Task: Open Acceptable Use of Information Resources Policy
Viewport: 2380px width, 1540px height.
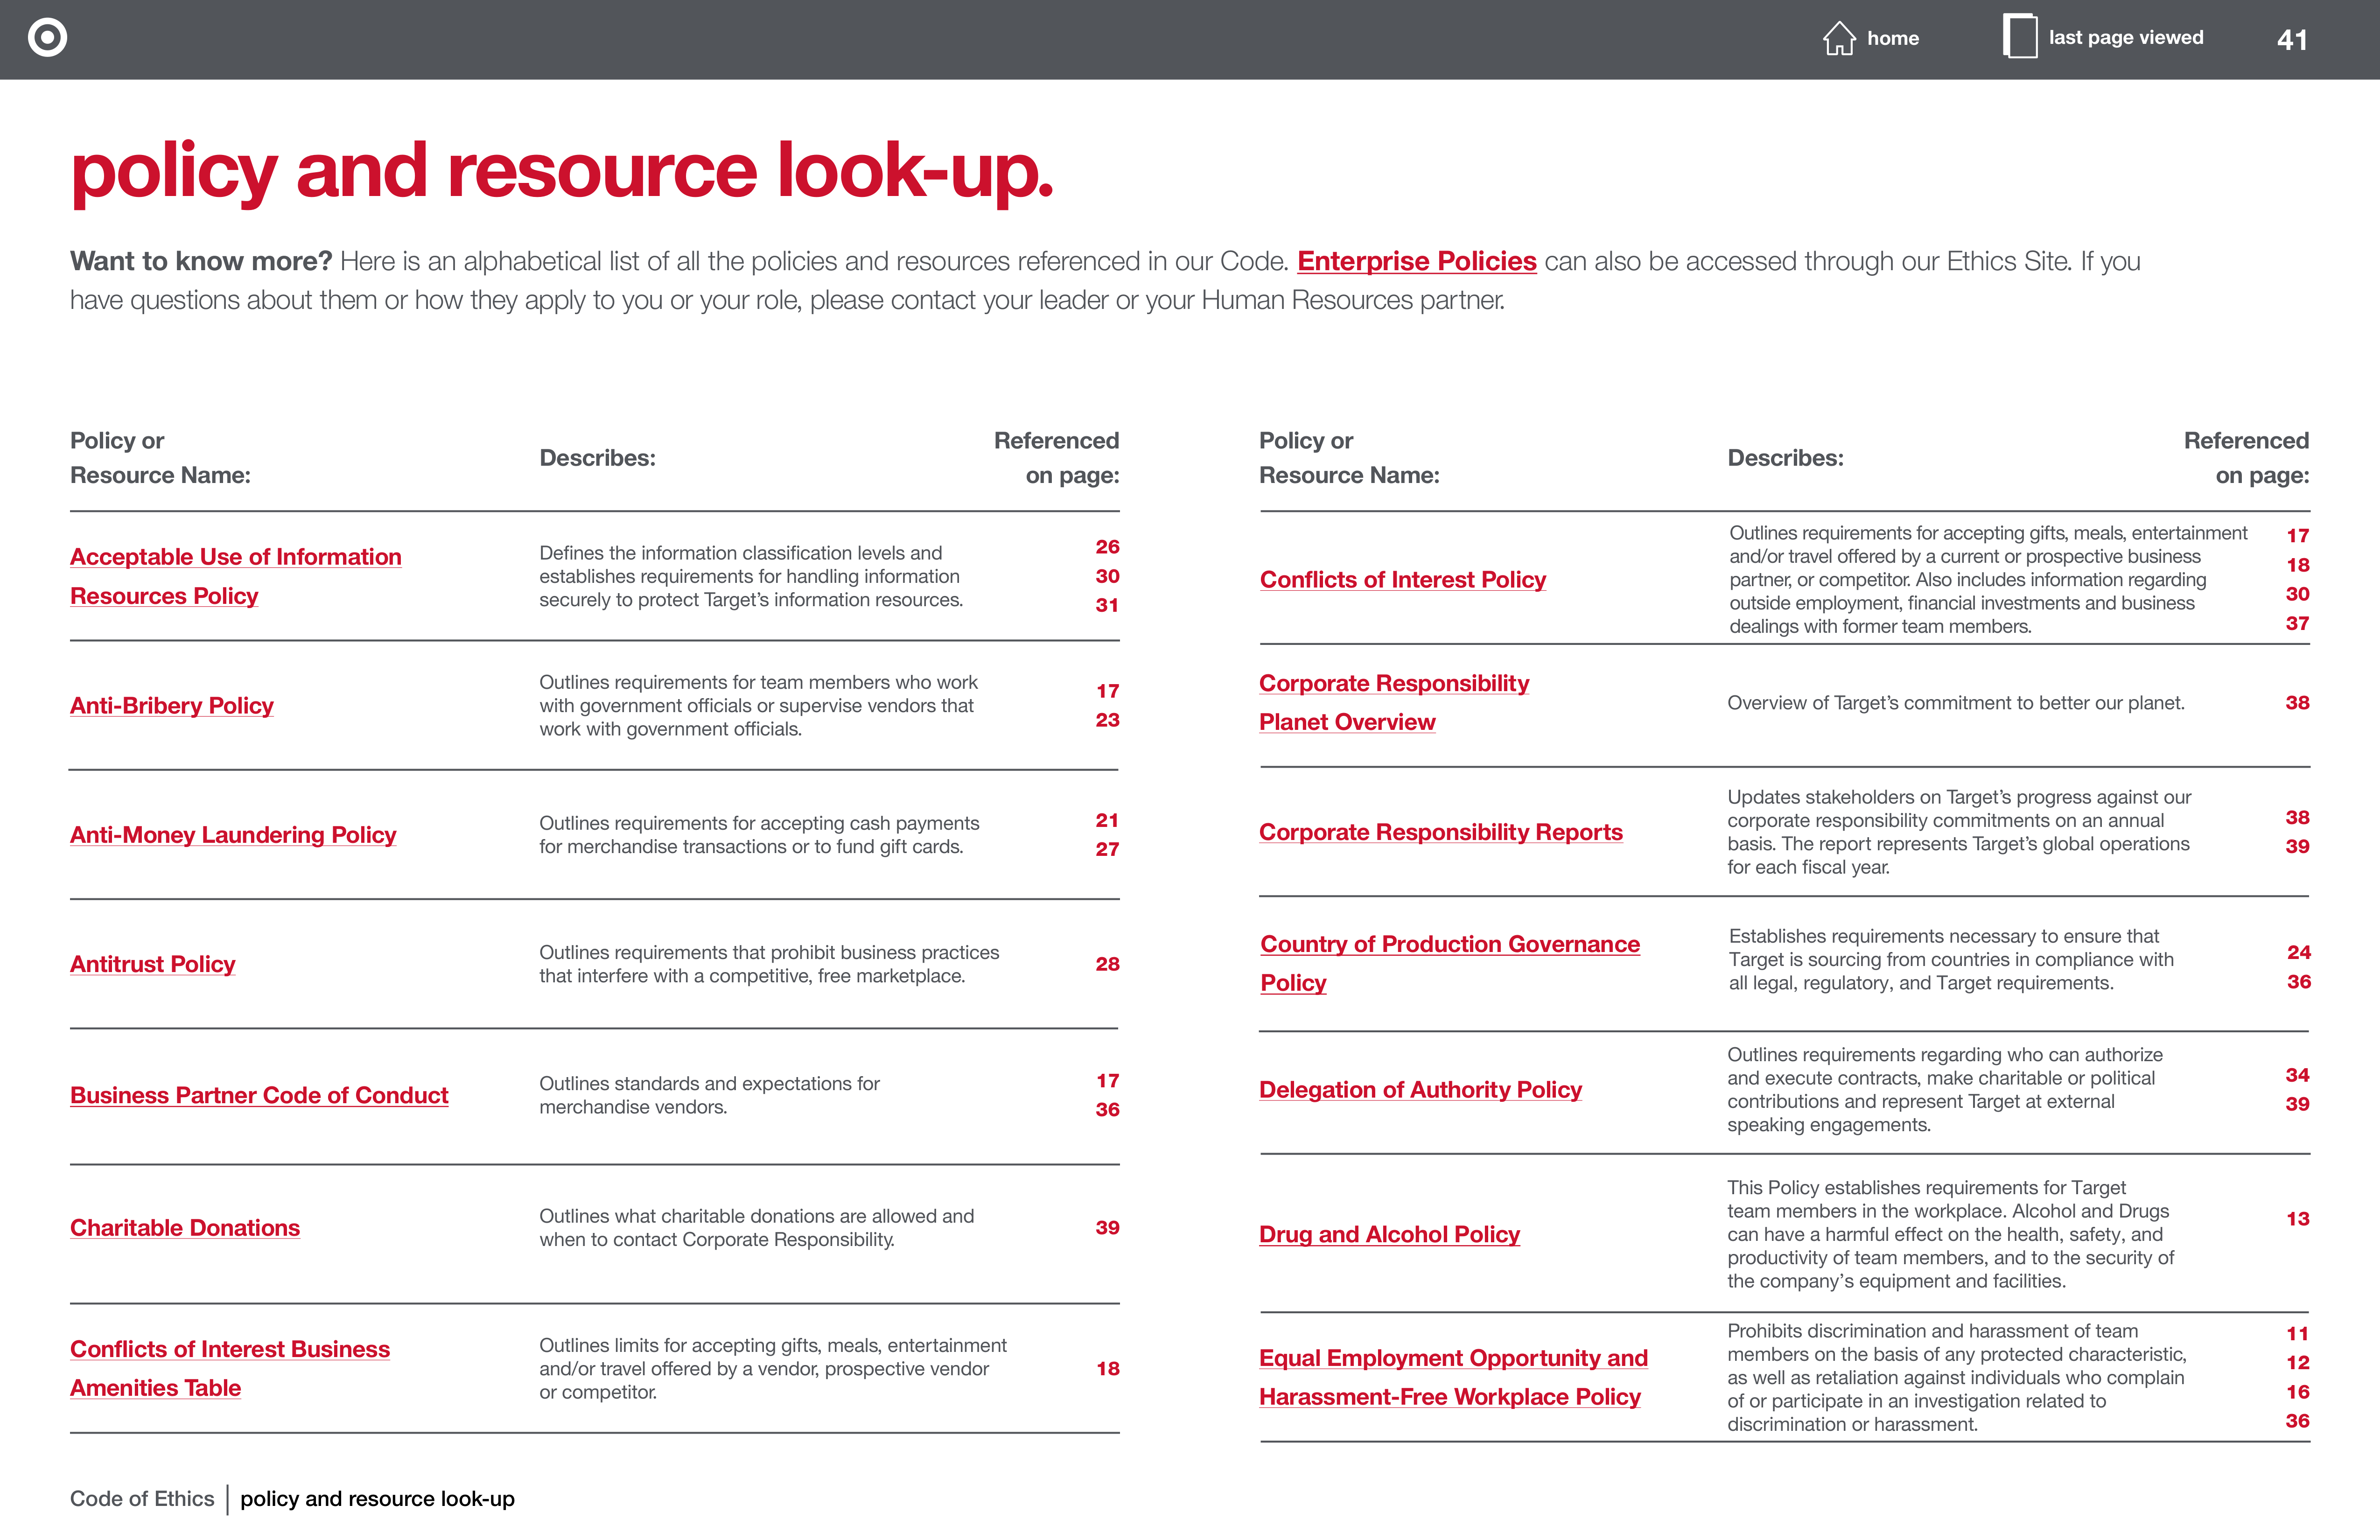Action: [235, 576]
